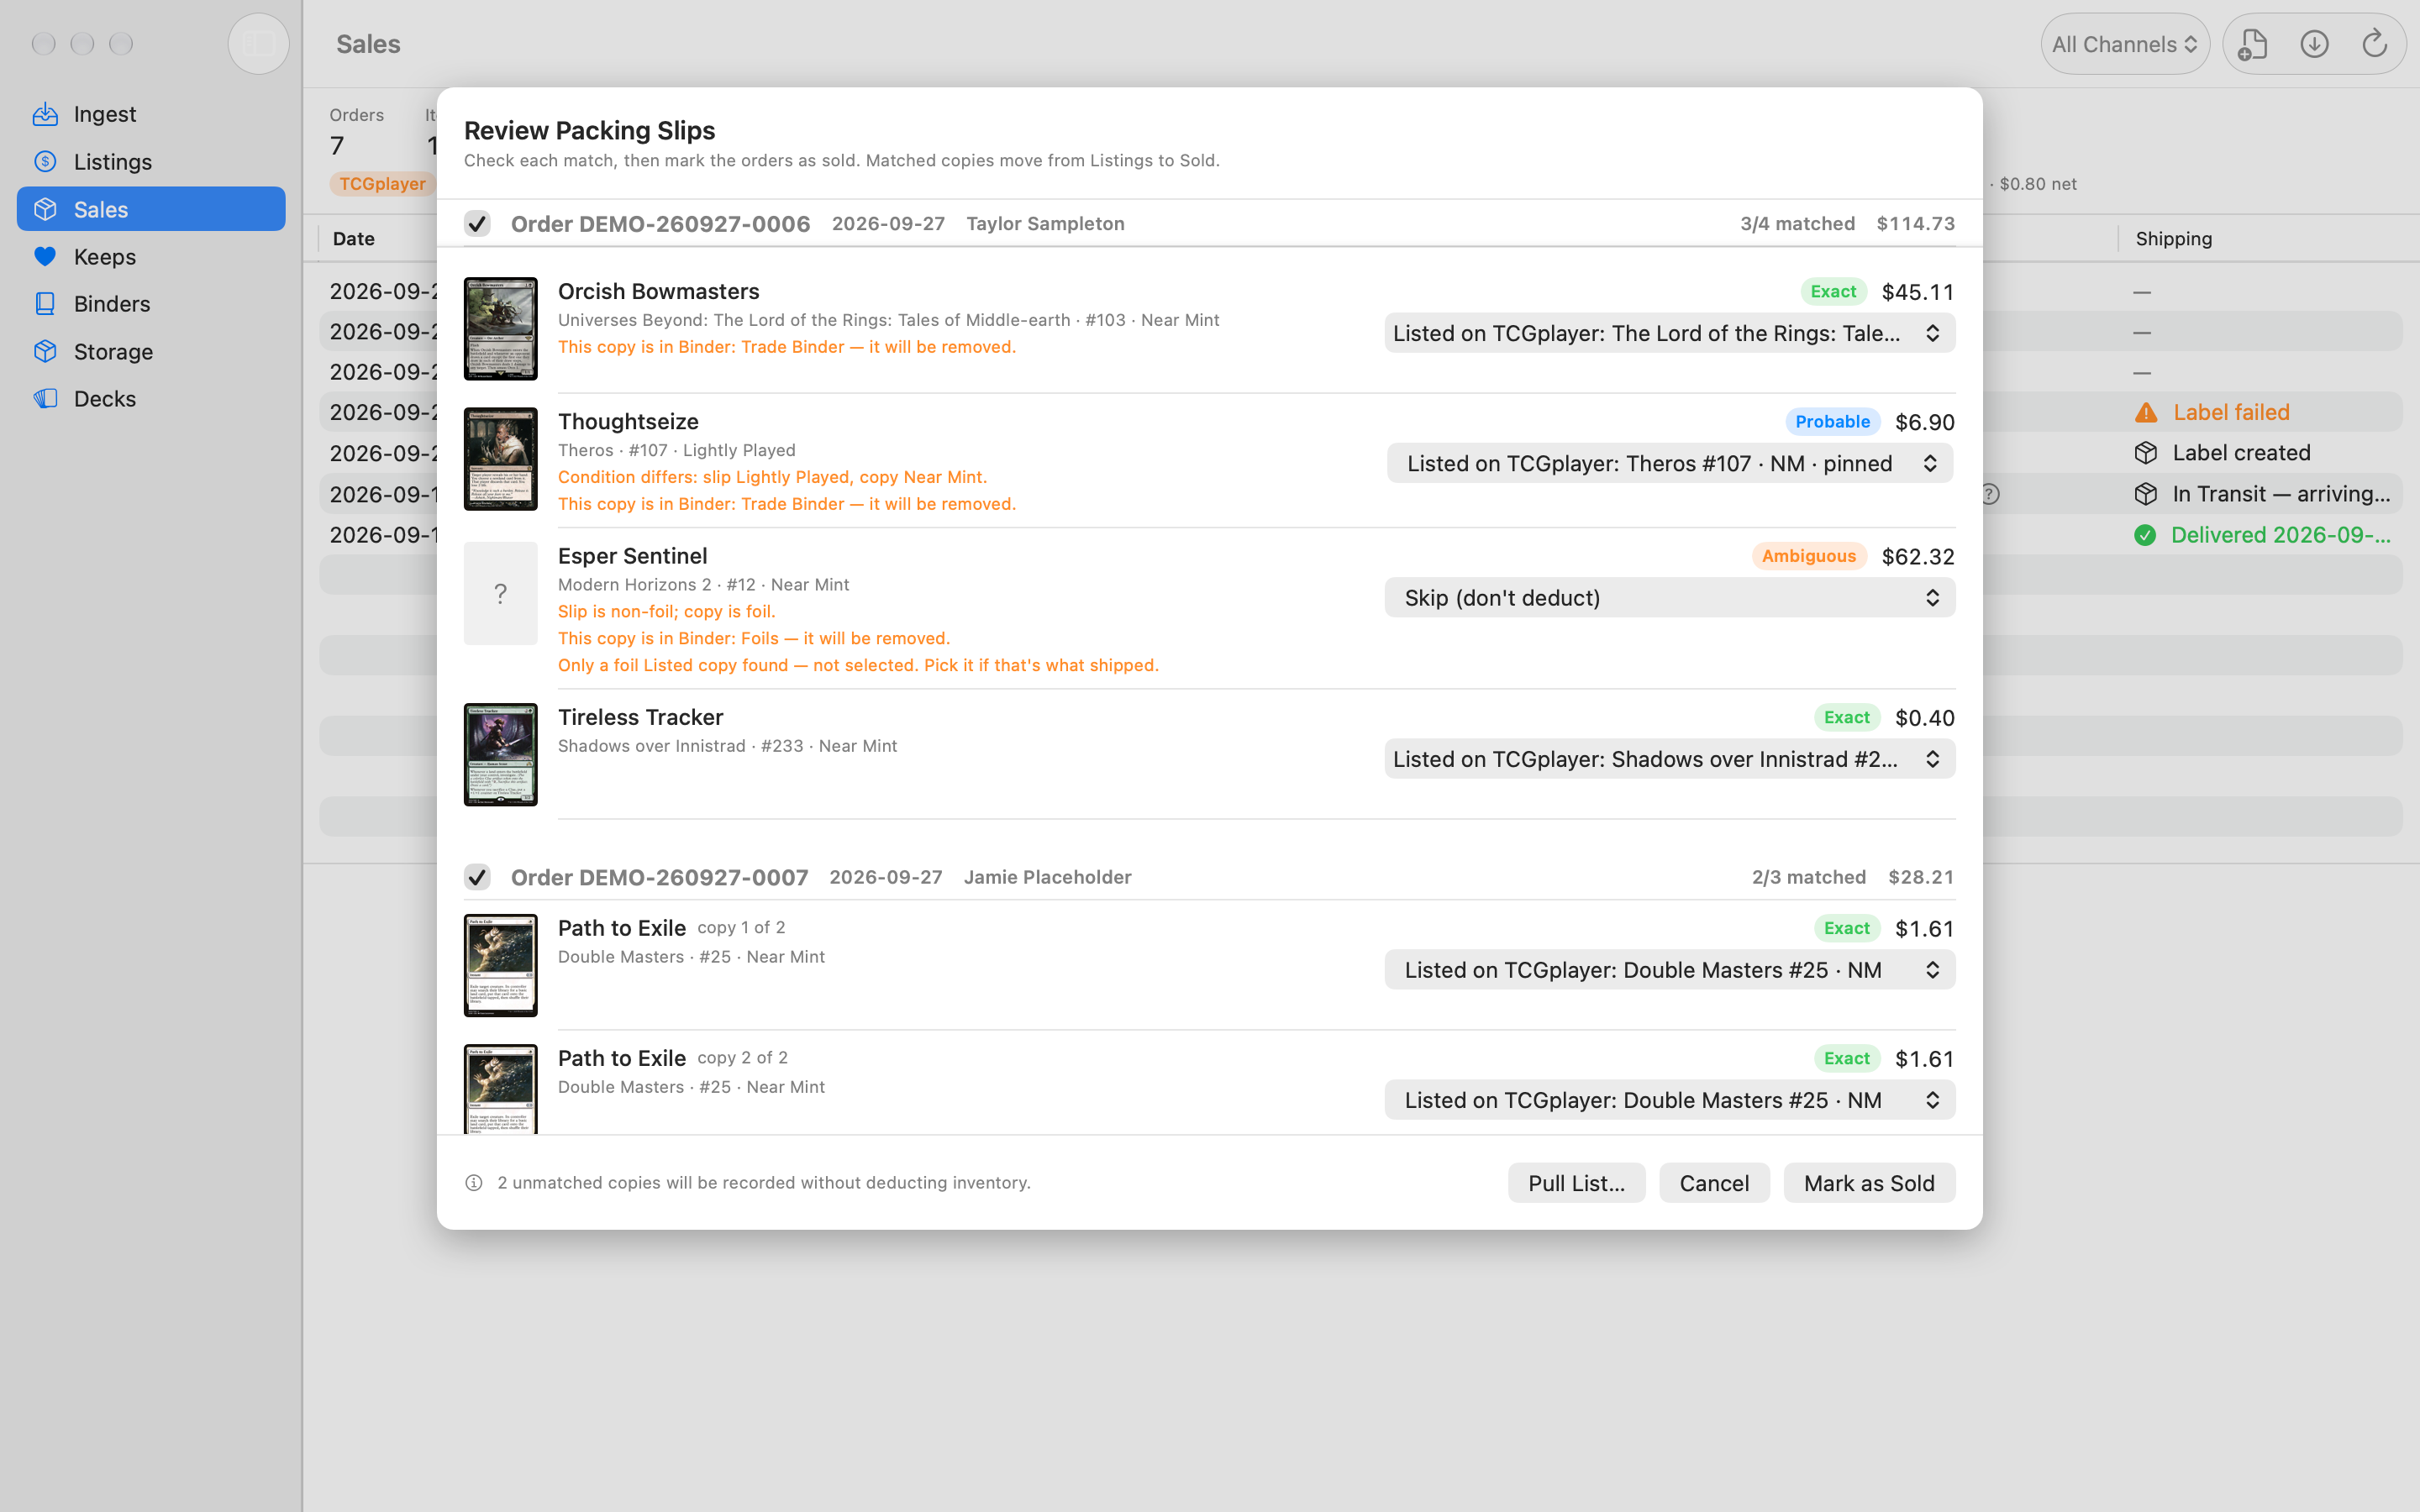The width and height of the screenshot is (2420, 1512).
Task: Go to Listings section
Action: pos(151,162)
